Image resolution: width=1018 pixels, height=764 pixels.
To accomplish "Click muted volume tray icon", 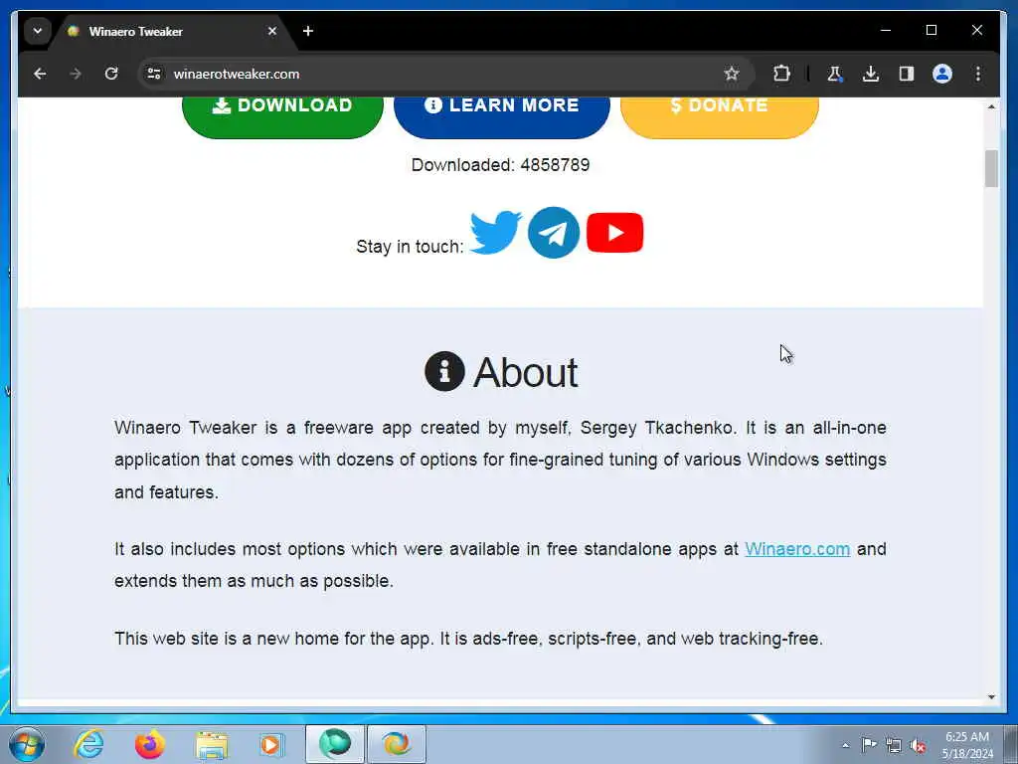I will 918,745.
